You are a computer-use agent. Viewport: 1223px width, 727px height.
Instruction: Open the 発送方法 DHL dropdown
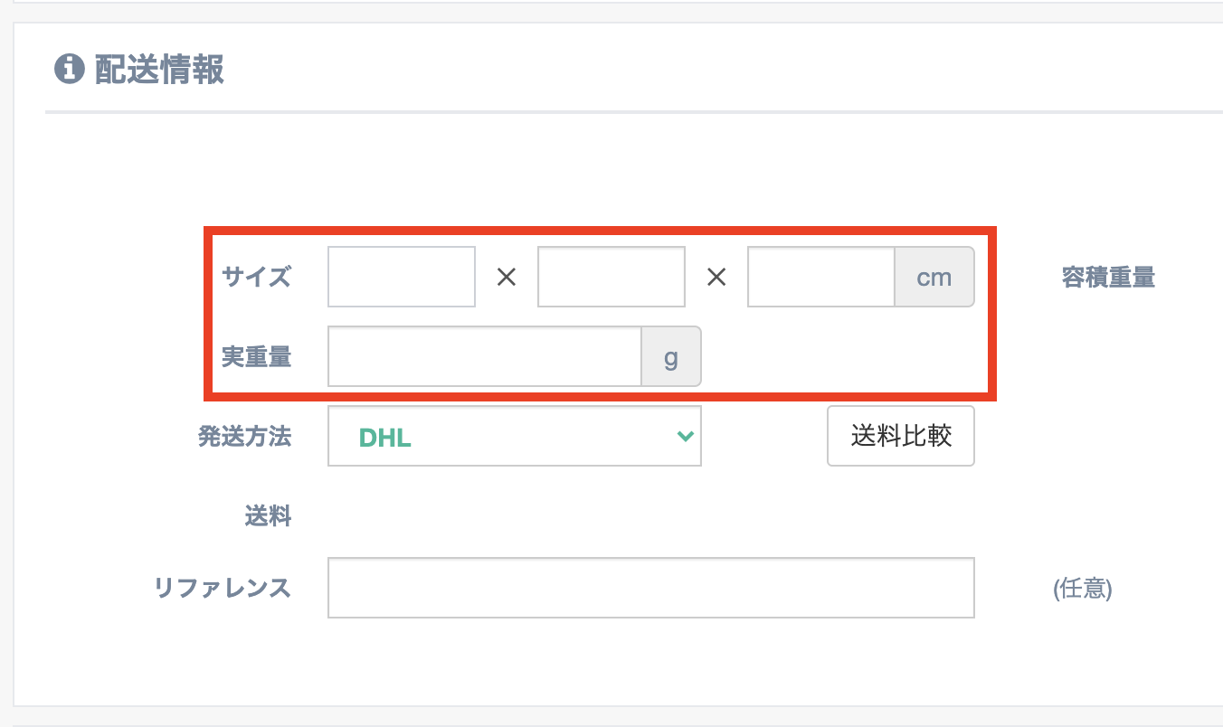pos(514,438)
